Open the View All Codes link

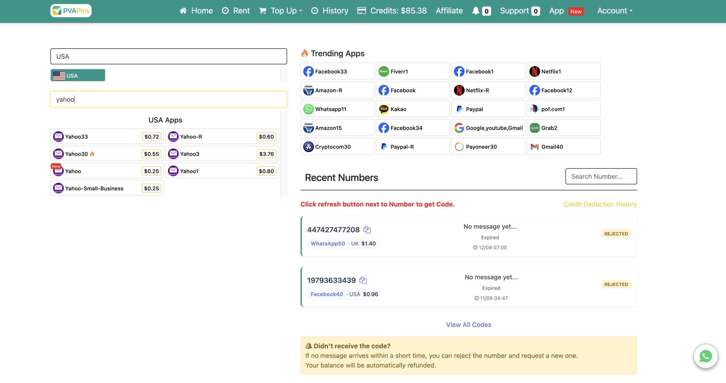pos(468,325)
